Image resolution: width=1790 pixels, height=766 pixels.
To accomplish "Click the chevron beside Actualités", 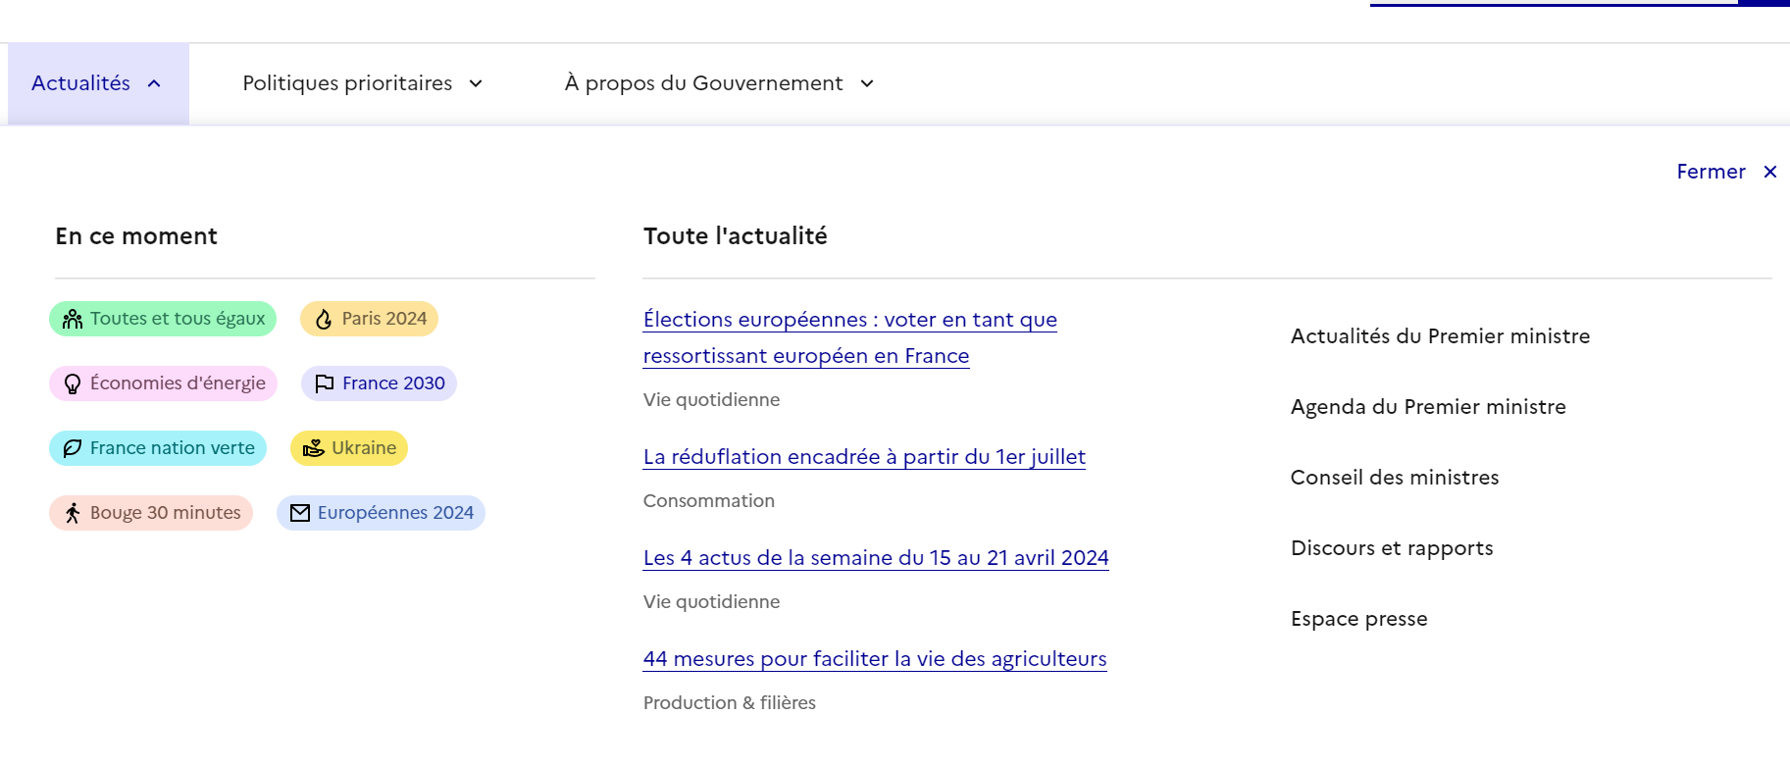I will (154, 83).
